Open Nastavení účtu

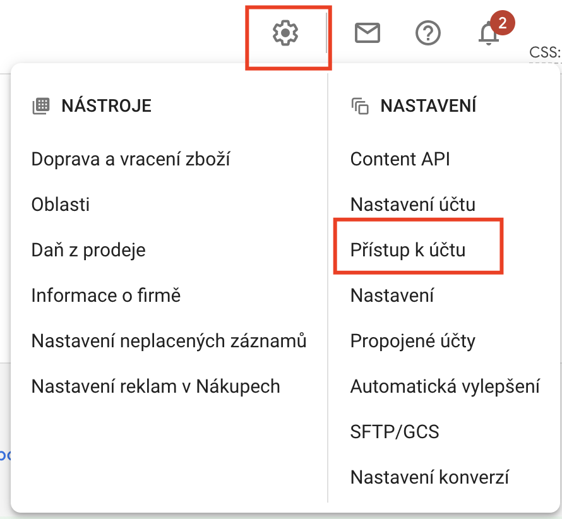pyautogui.click(x=413, y=205)
